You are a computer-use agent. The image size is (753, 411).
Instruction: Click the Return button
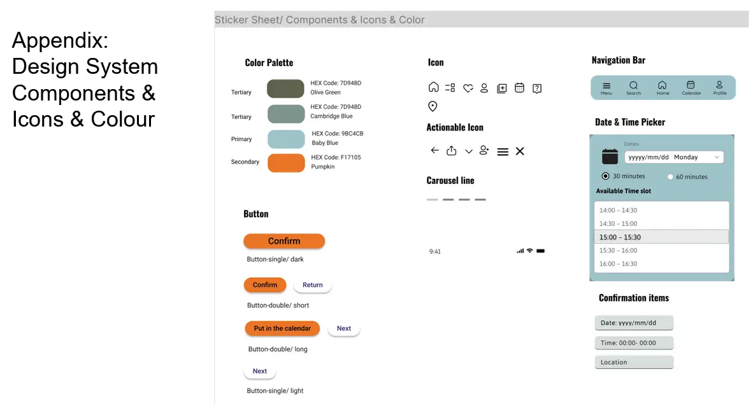[312, 285]
